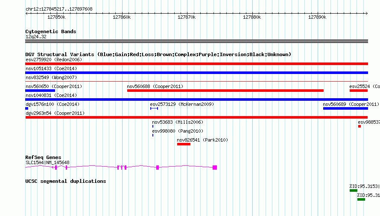Select the nsv826541 (Park2010) red bar
Screen dimensions: 380x216
(184, 144)
